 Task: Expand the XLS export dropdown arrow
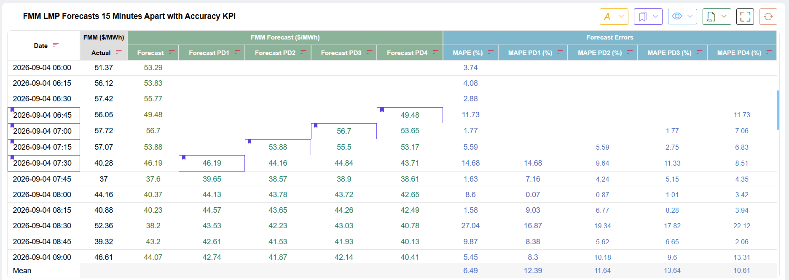[x=724, y=16]
